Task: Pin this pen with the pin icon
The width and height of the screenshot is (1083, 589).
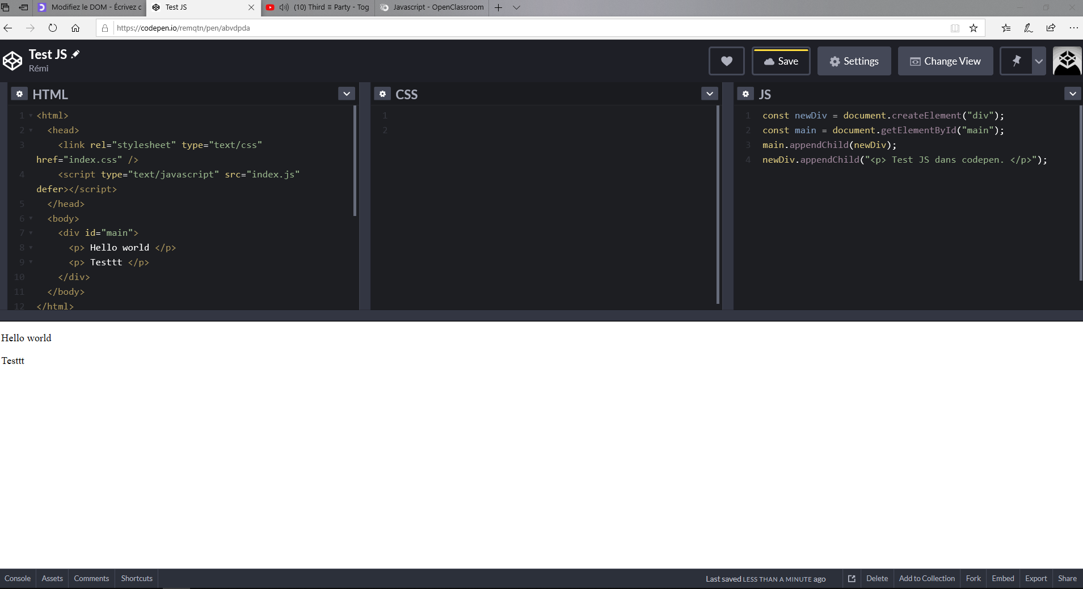Action: pyautogui.click(x=1016, y=61)
